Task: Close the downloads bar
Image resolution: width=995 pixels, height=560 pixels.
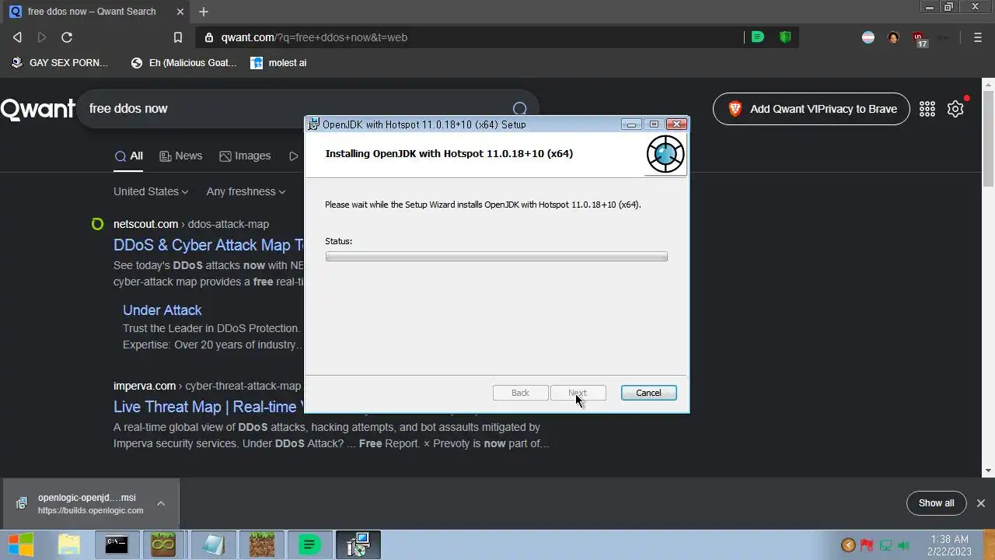Action: 981,503
